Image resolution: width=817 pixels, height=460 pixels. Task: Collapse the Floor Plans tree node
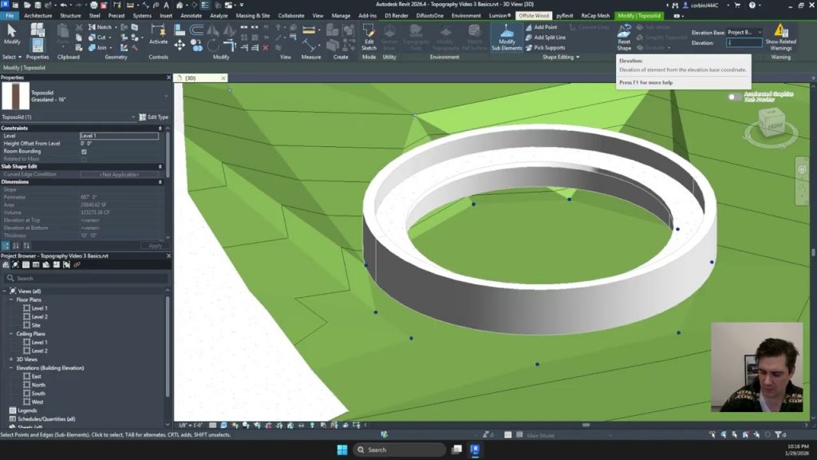click(x=12, y=299)
